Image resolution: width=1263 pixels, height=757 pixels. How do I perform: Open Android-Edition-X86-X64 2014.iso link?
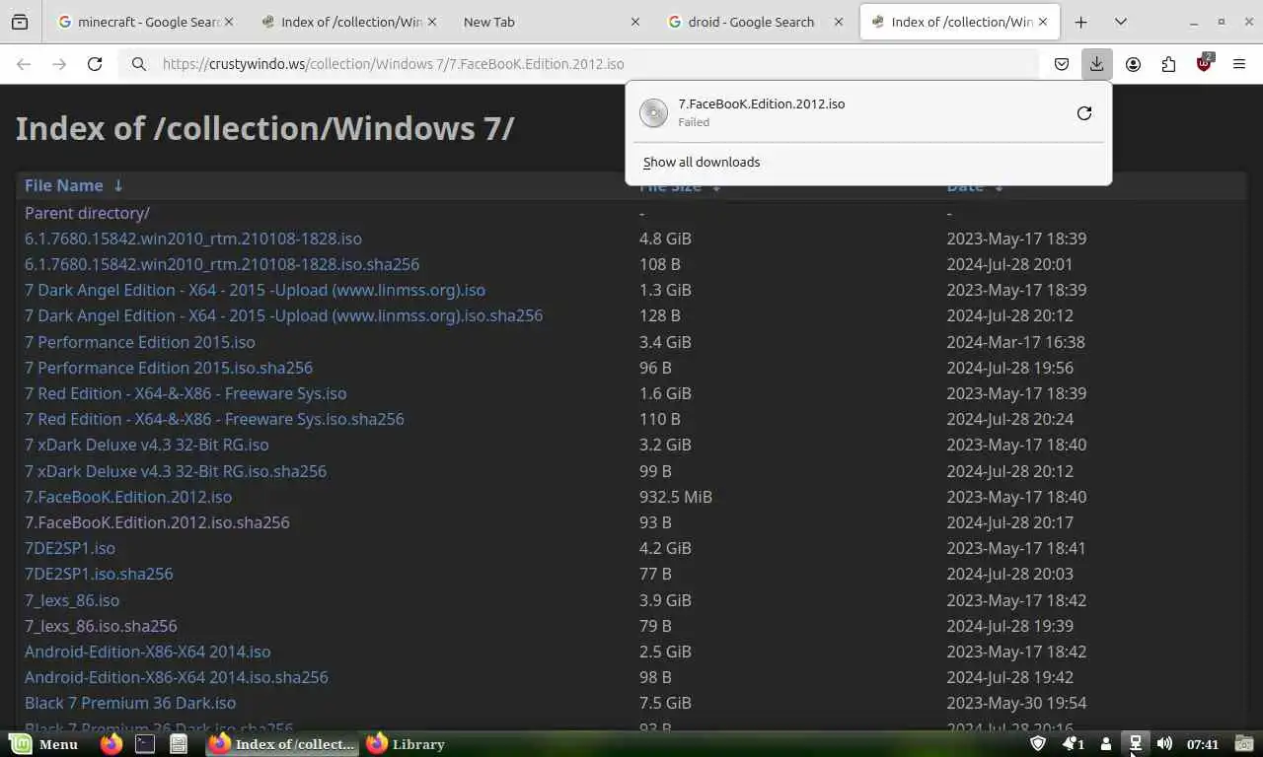pos(147,652)
